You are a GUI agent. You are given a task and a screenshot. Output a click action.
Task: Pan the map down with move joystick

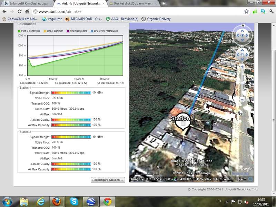click(242, 59)
